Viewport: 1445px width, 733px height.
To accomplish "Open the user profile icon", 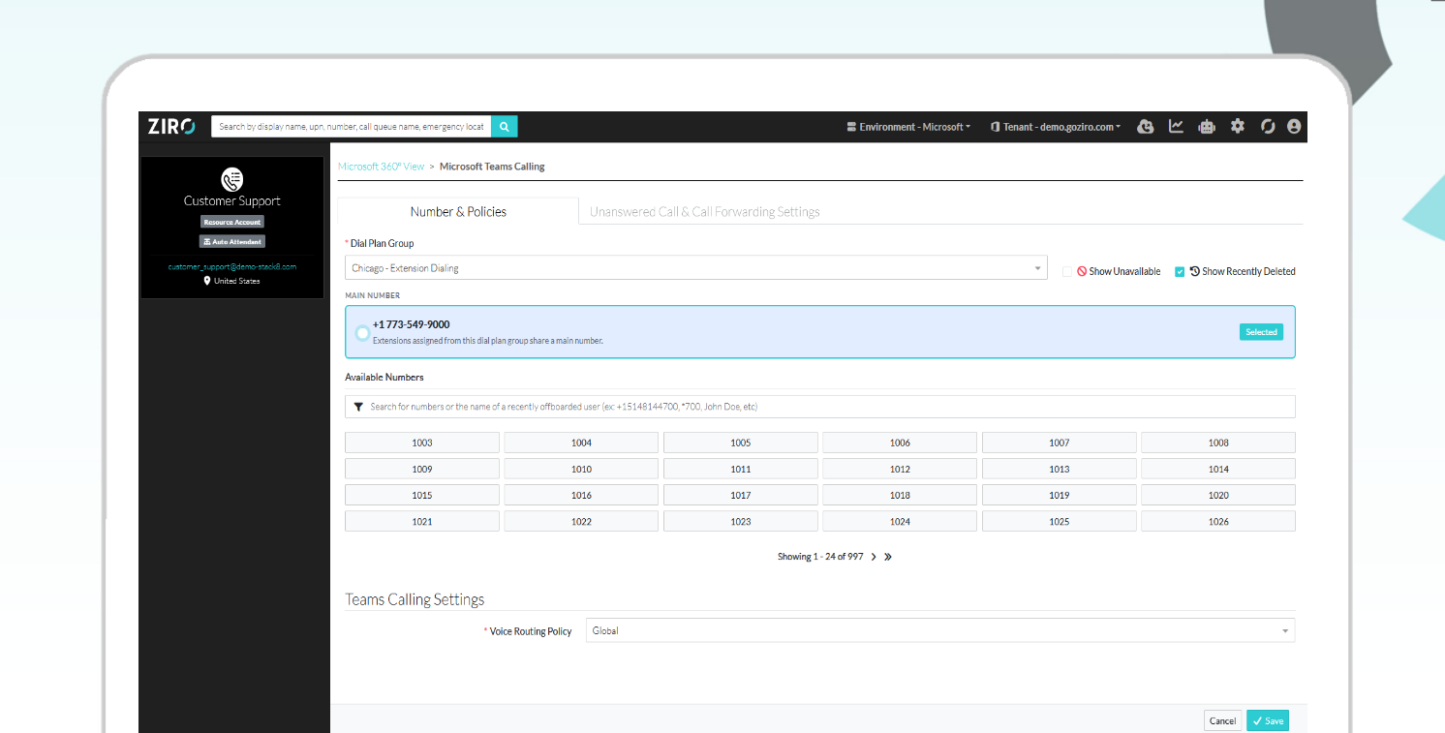I will pos(1294,127).
